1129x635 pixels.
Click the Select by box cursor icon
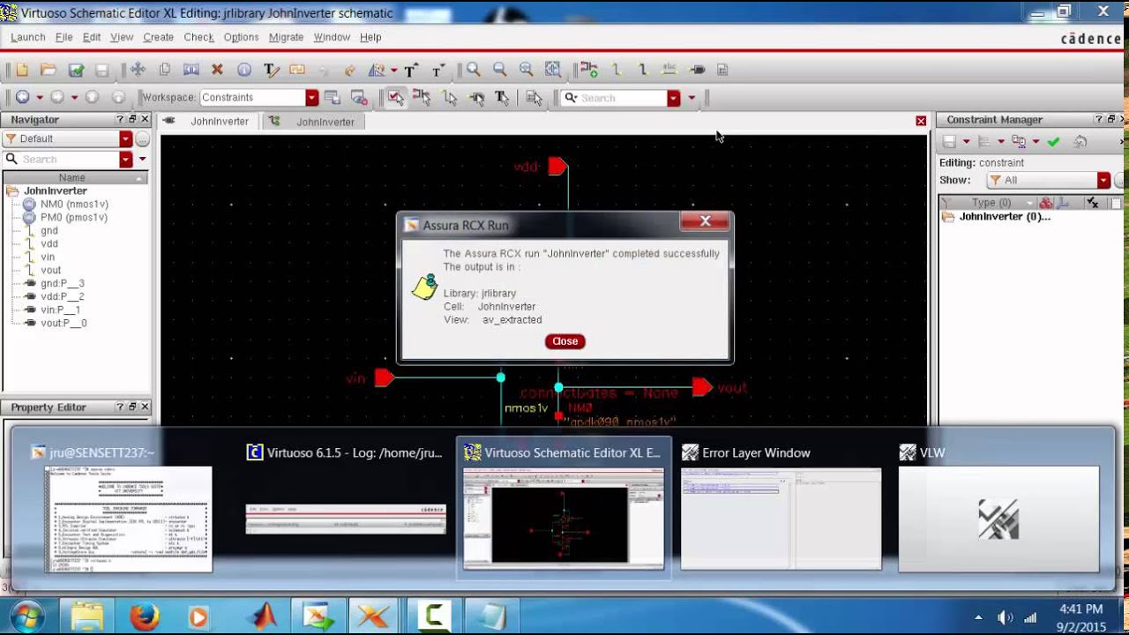[396, 98]
